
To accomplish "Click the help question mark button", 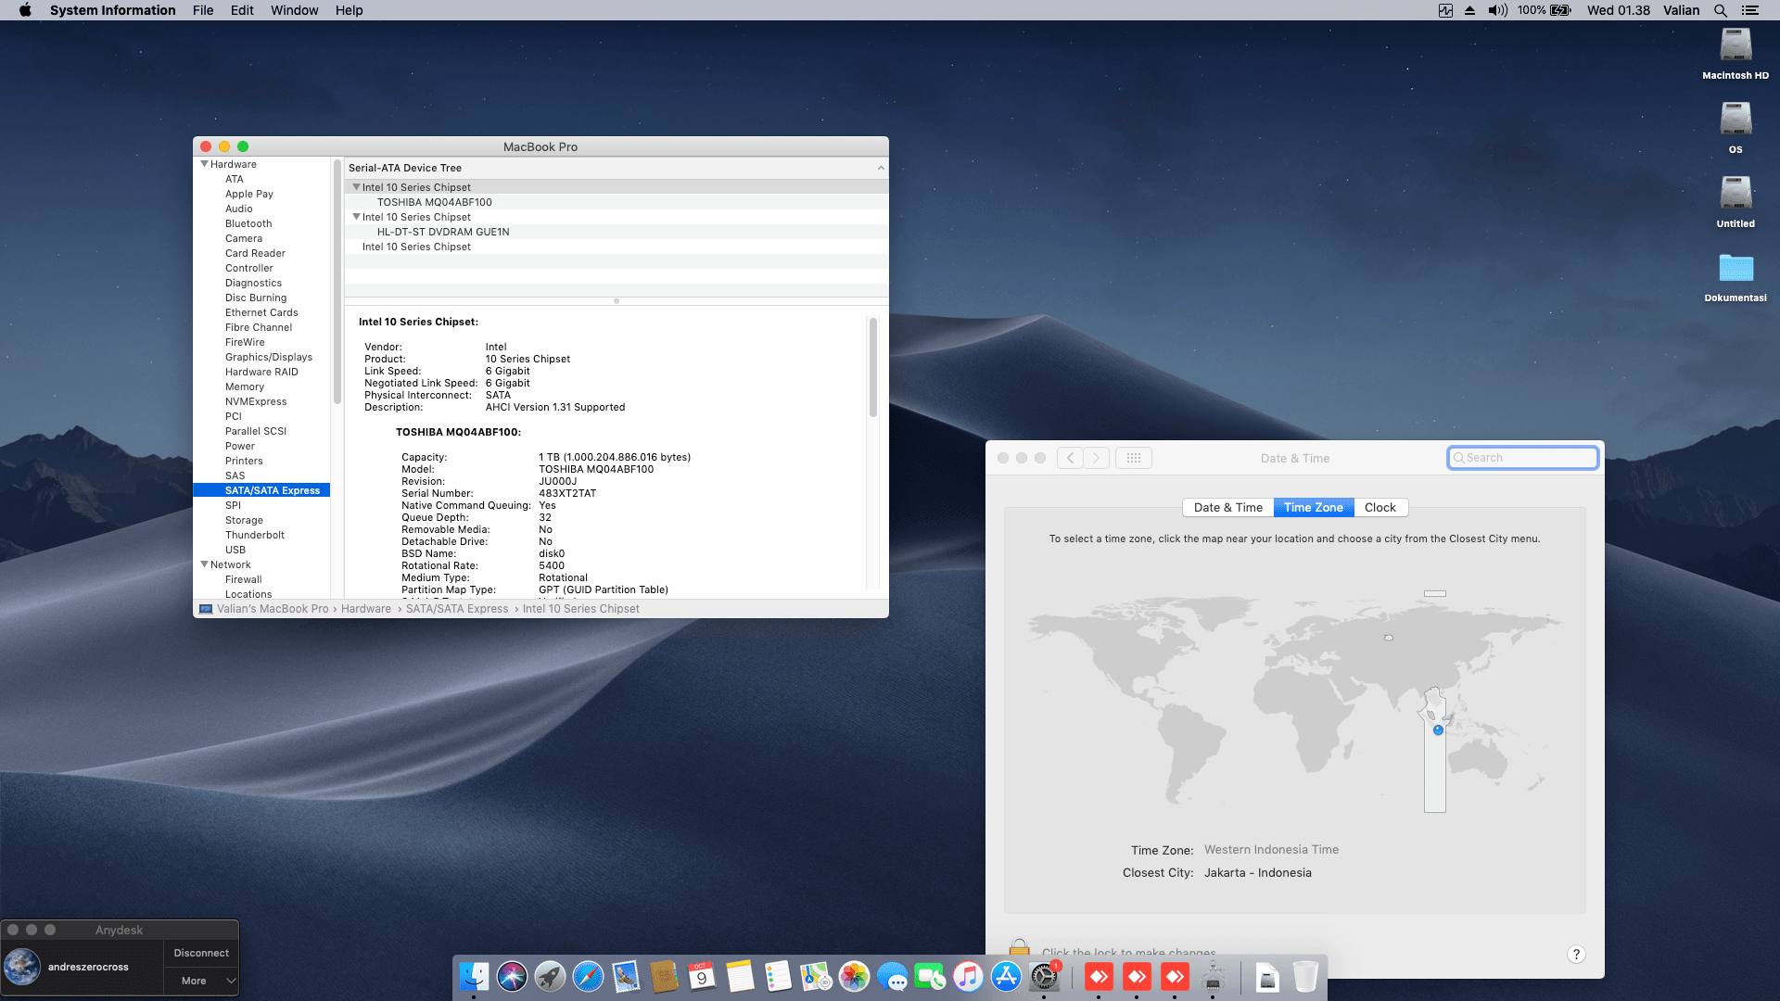I will (1576, 955).
